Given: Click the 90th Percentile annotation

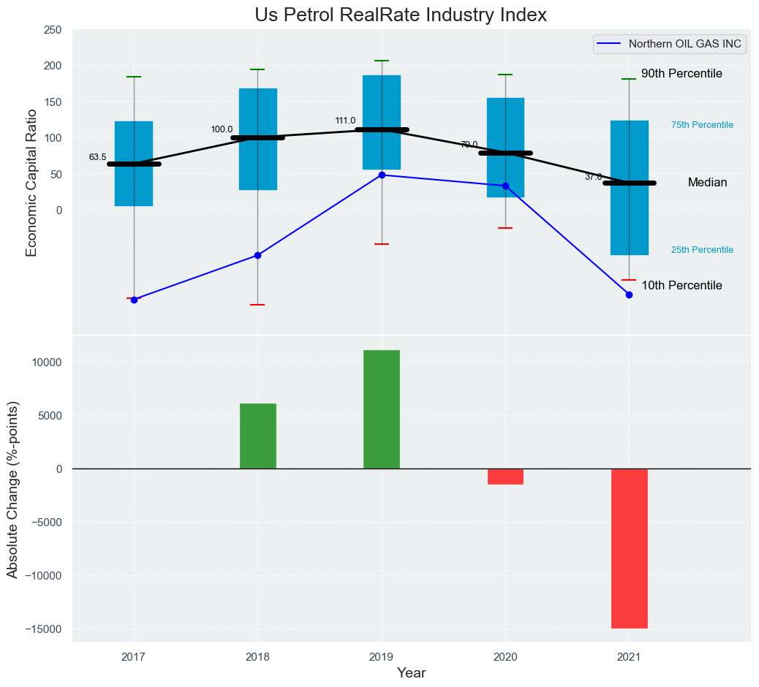Looking at the screenshot, I should [x=681, y=74].
